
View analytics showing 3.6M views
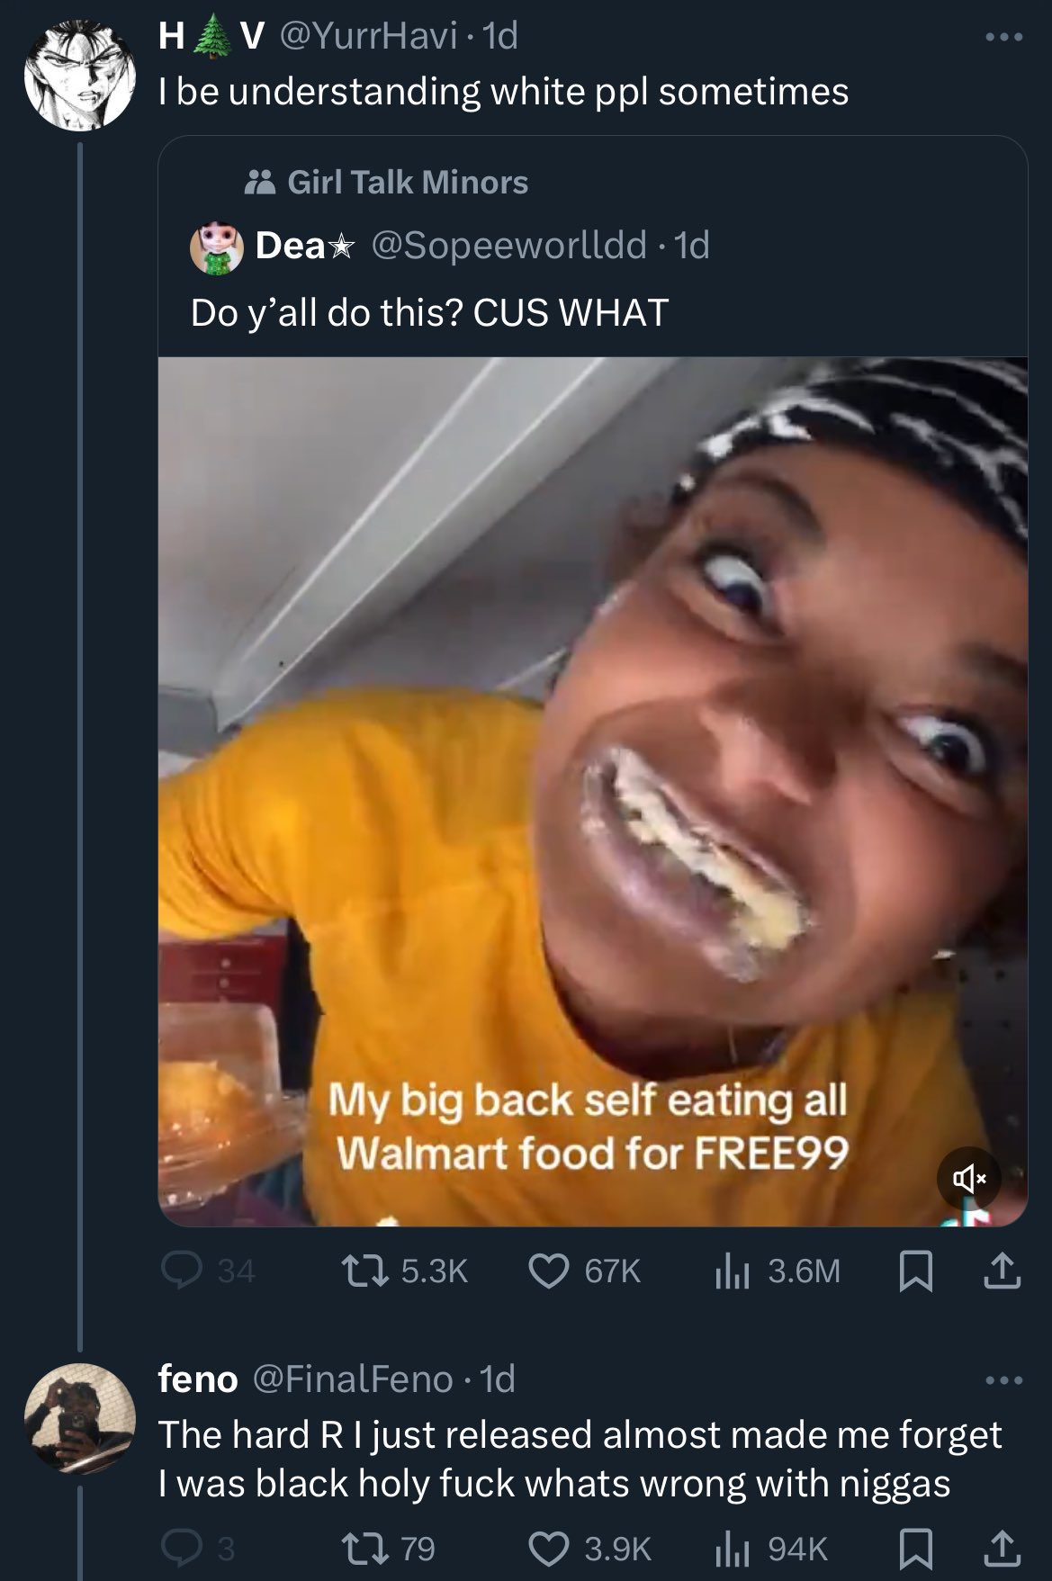coord(777,1271)
